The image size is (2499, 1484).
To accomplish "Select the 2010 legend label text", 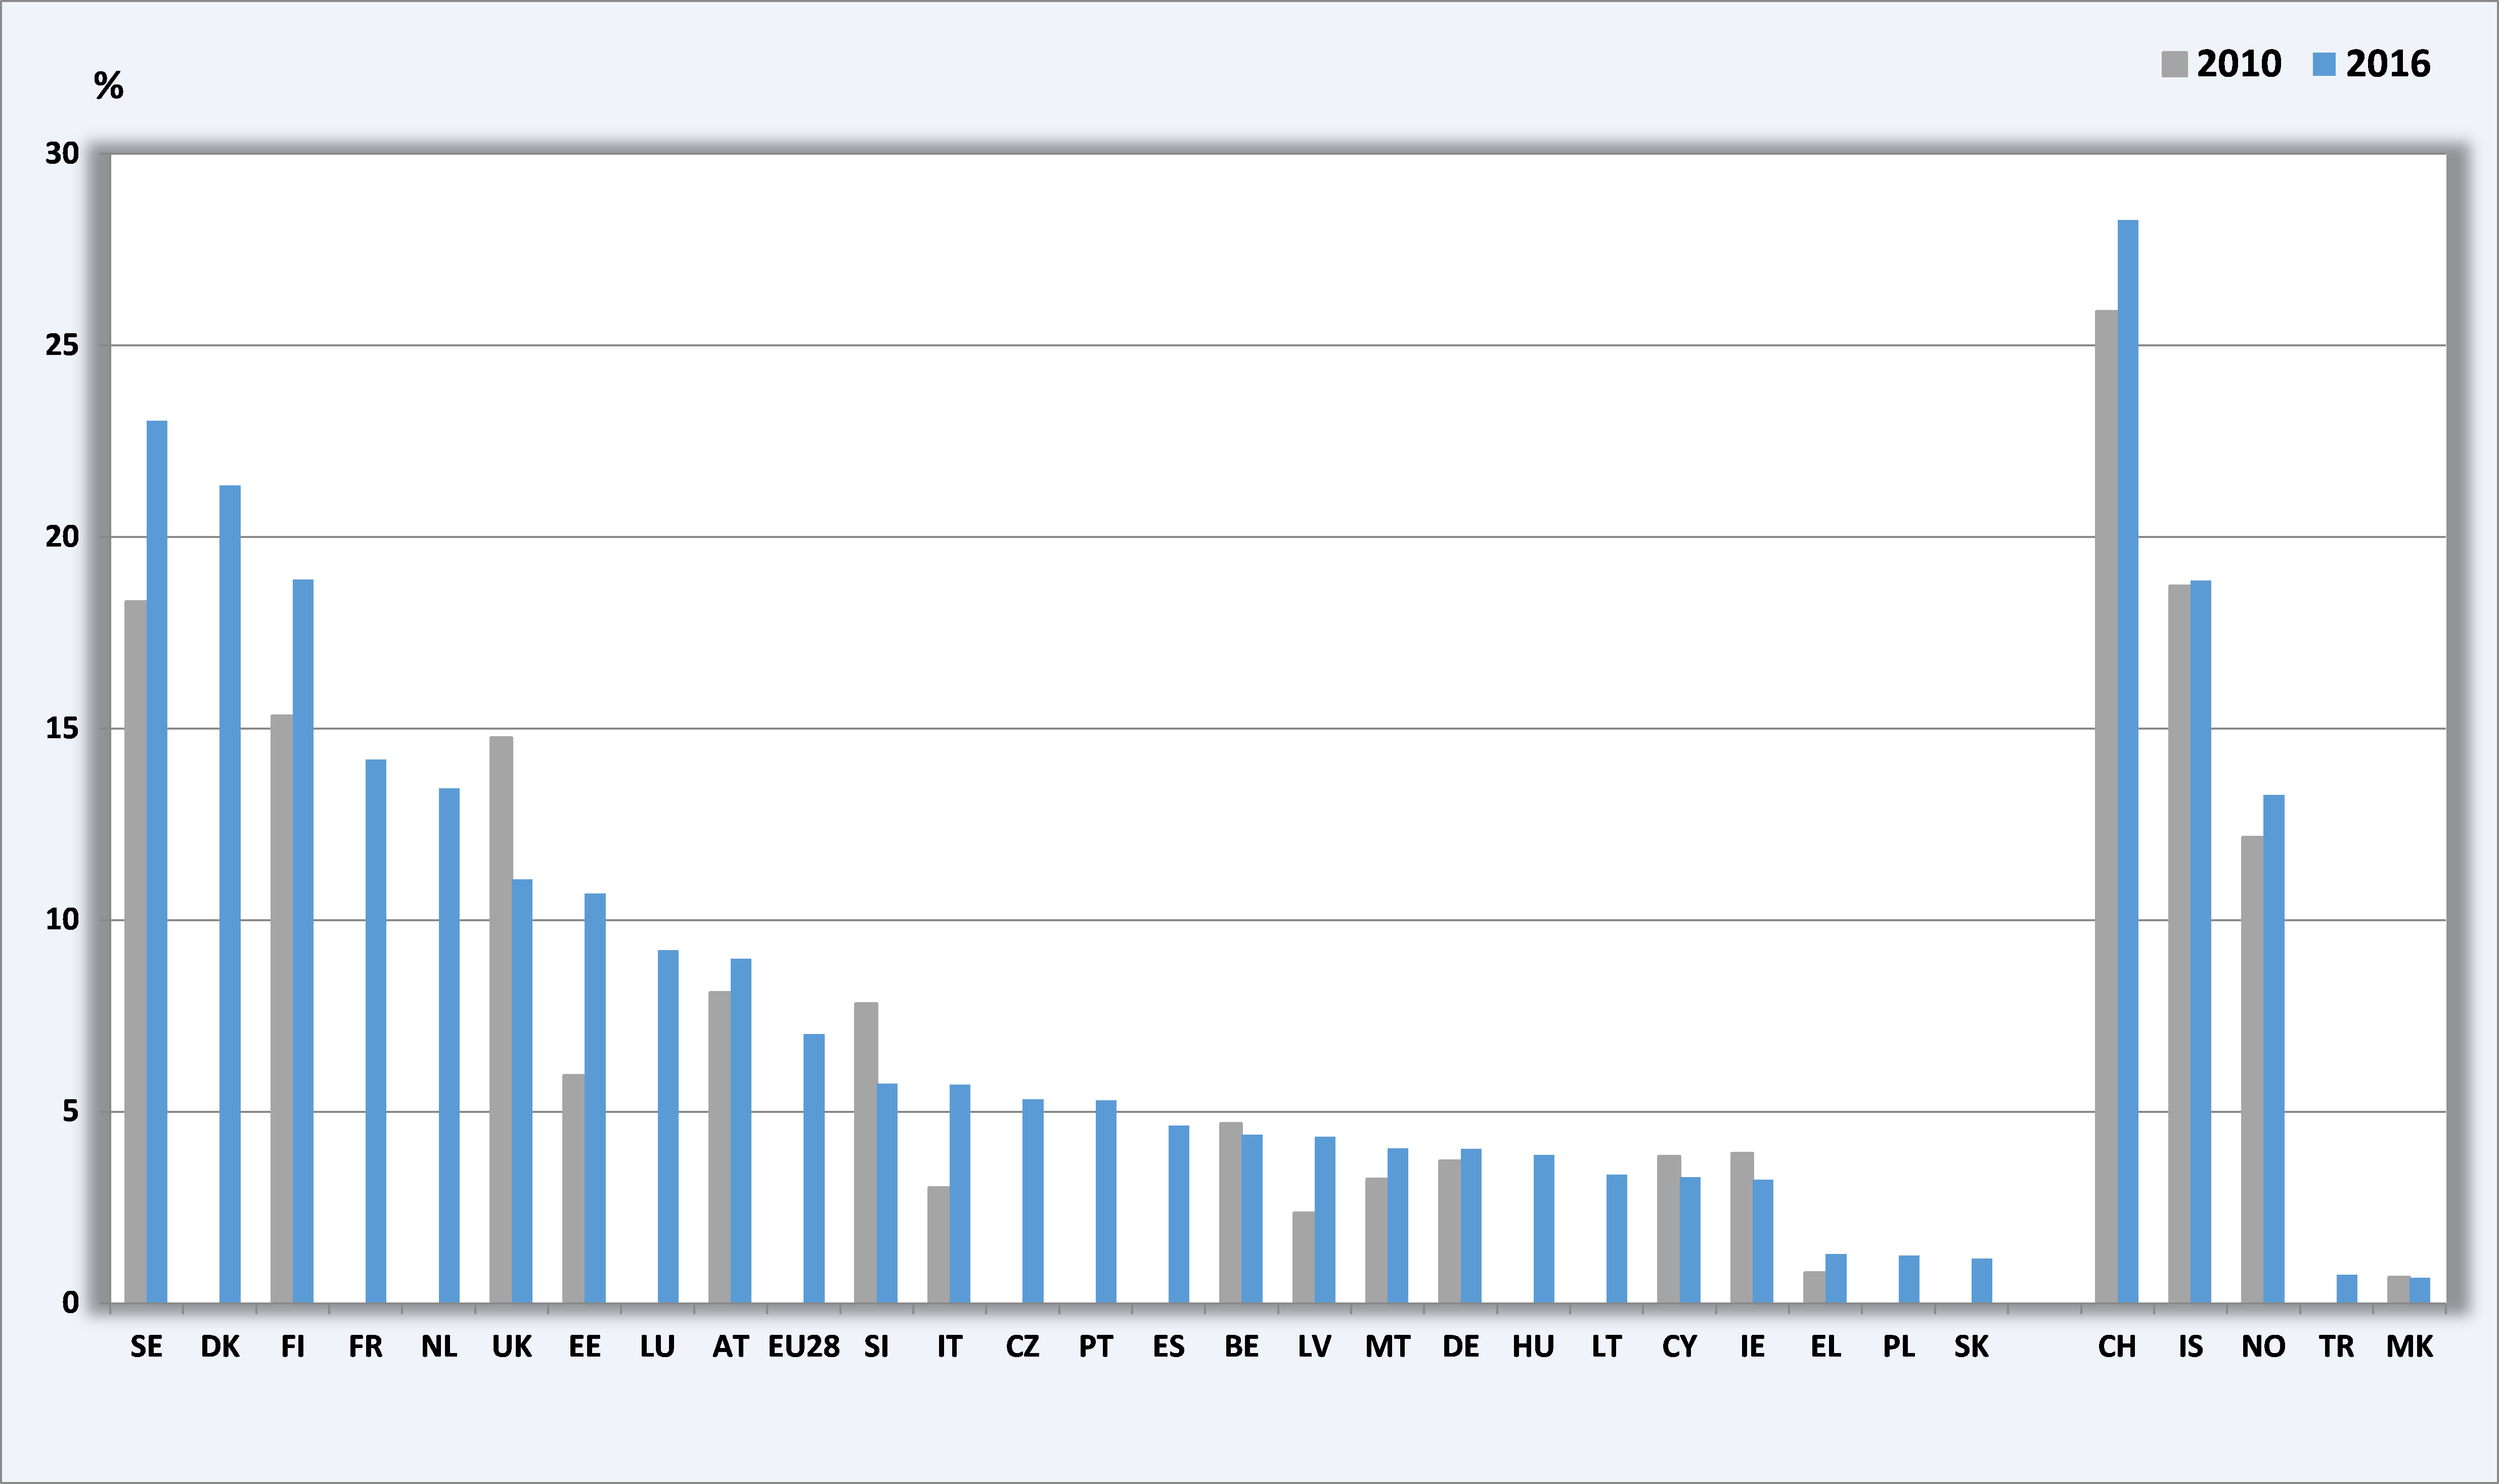I will tap(2239, 64).
